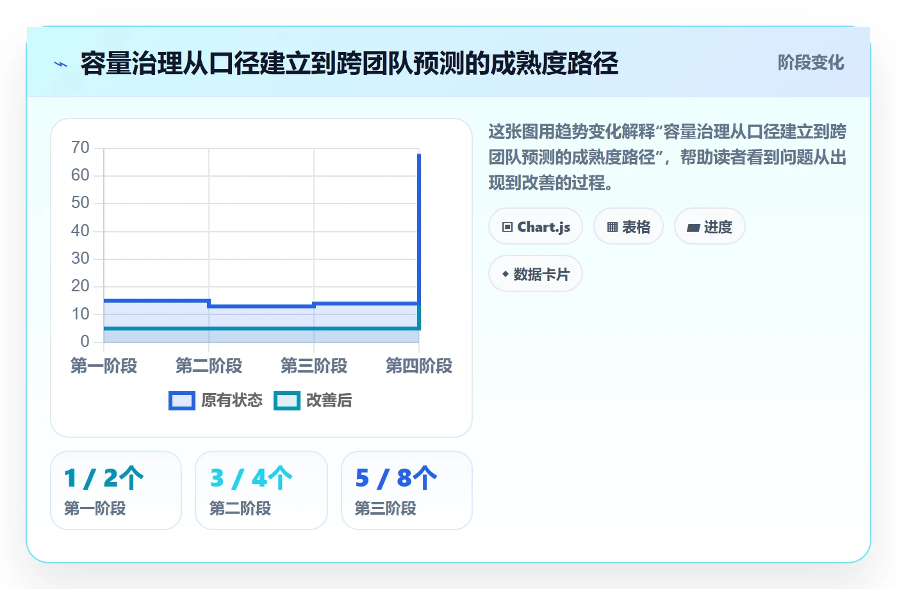897x589 pixels.
Task: Click the 改善后 legend label
Action: [x=329, y=401]
